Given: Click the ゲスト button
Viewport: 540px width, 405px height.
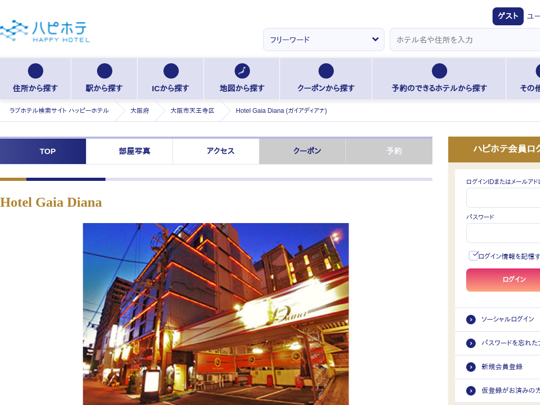Looking at the screenshot, I should 508,16.
